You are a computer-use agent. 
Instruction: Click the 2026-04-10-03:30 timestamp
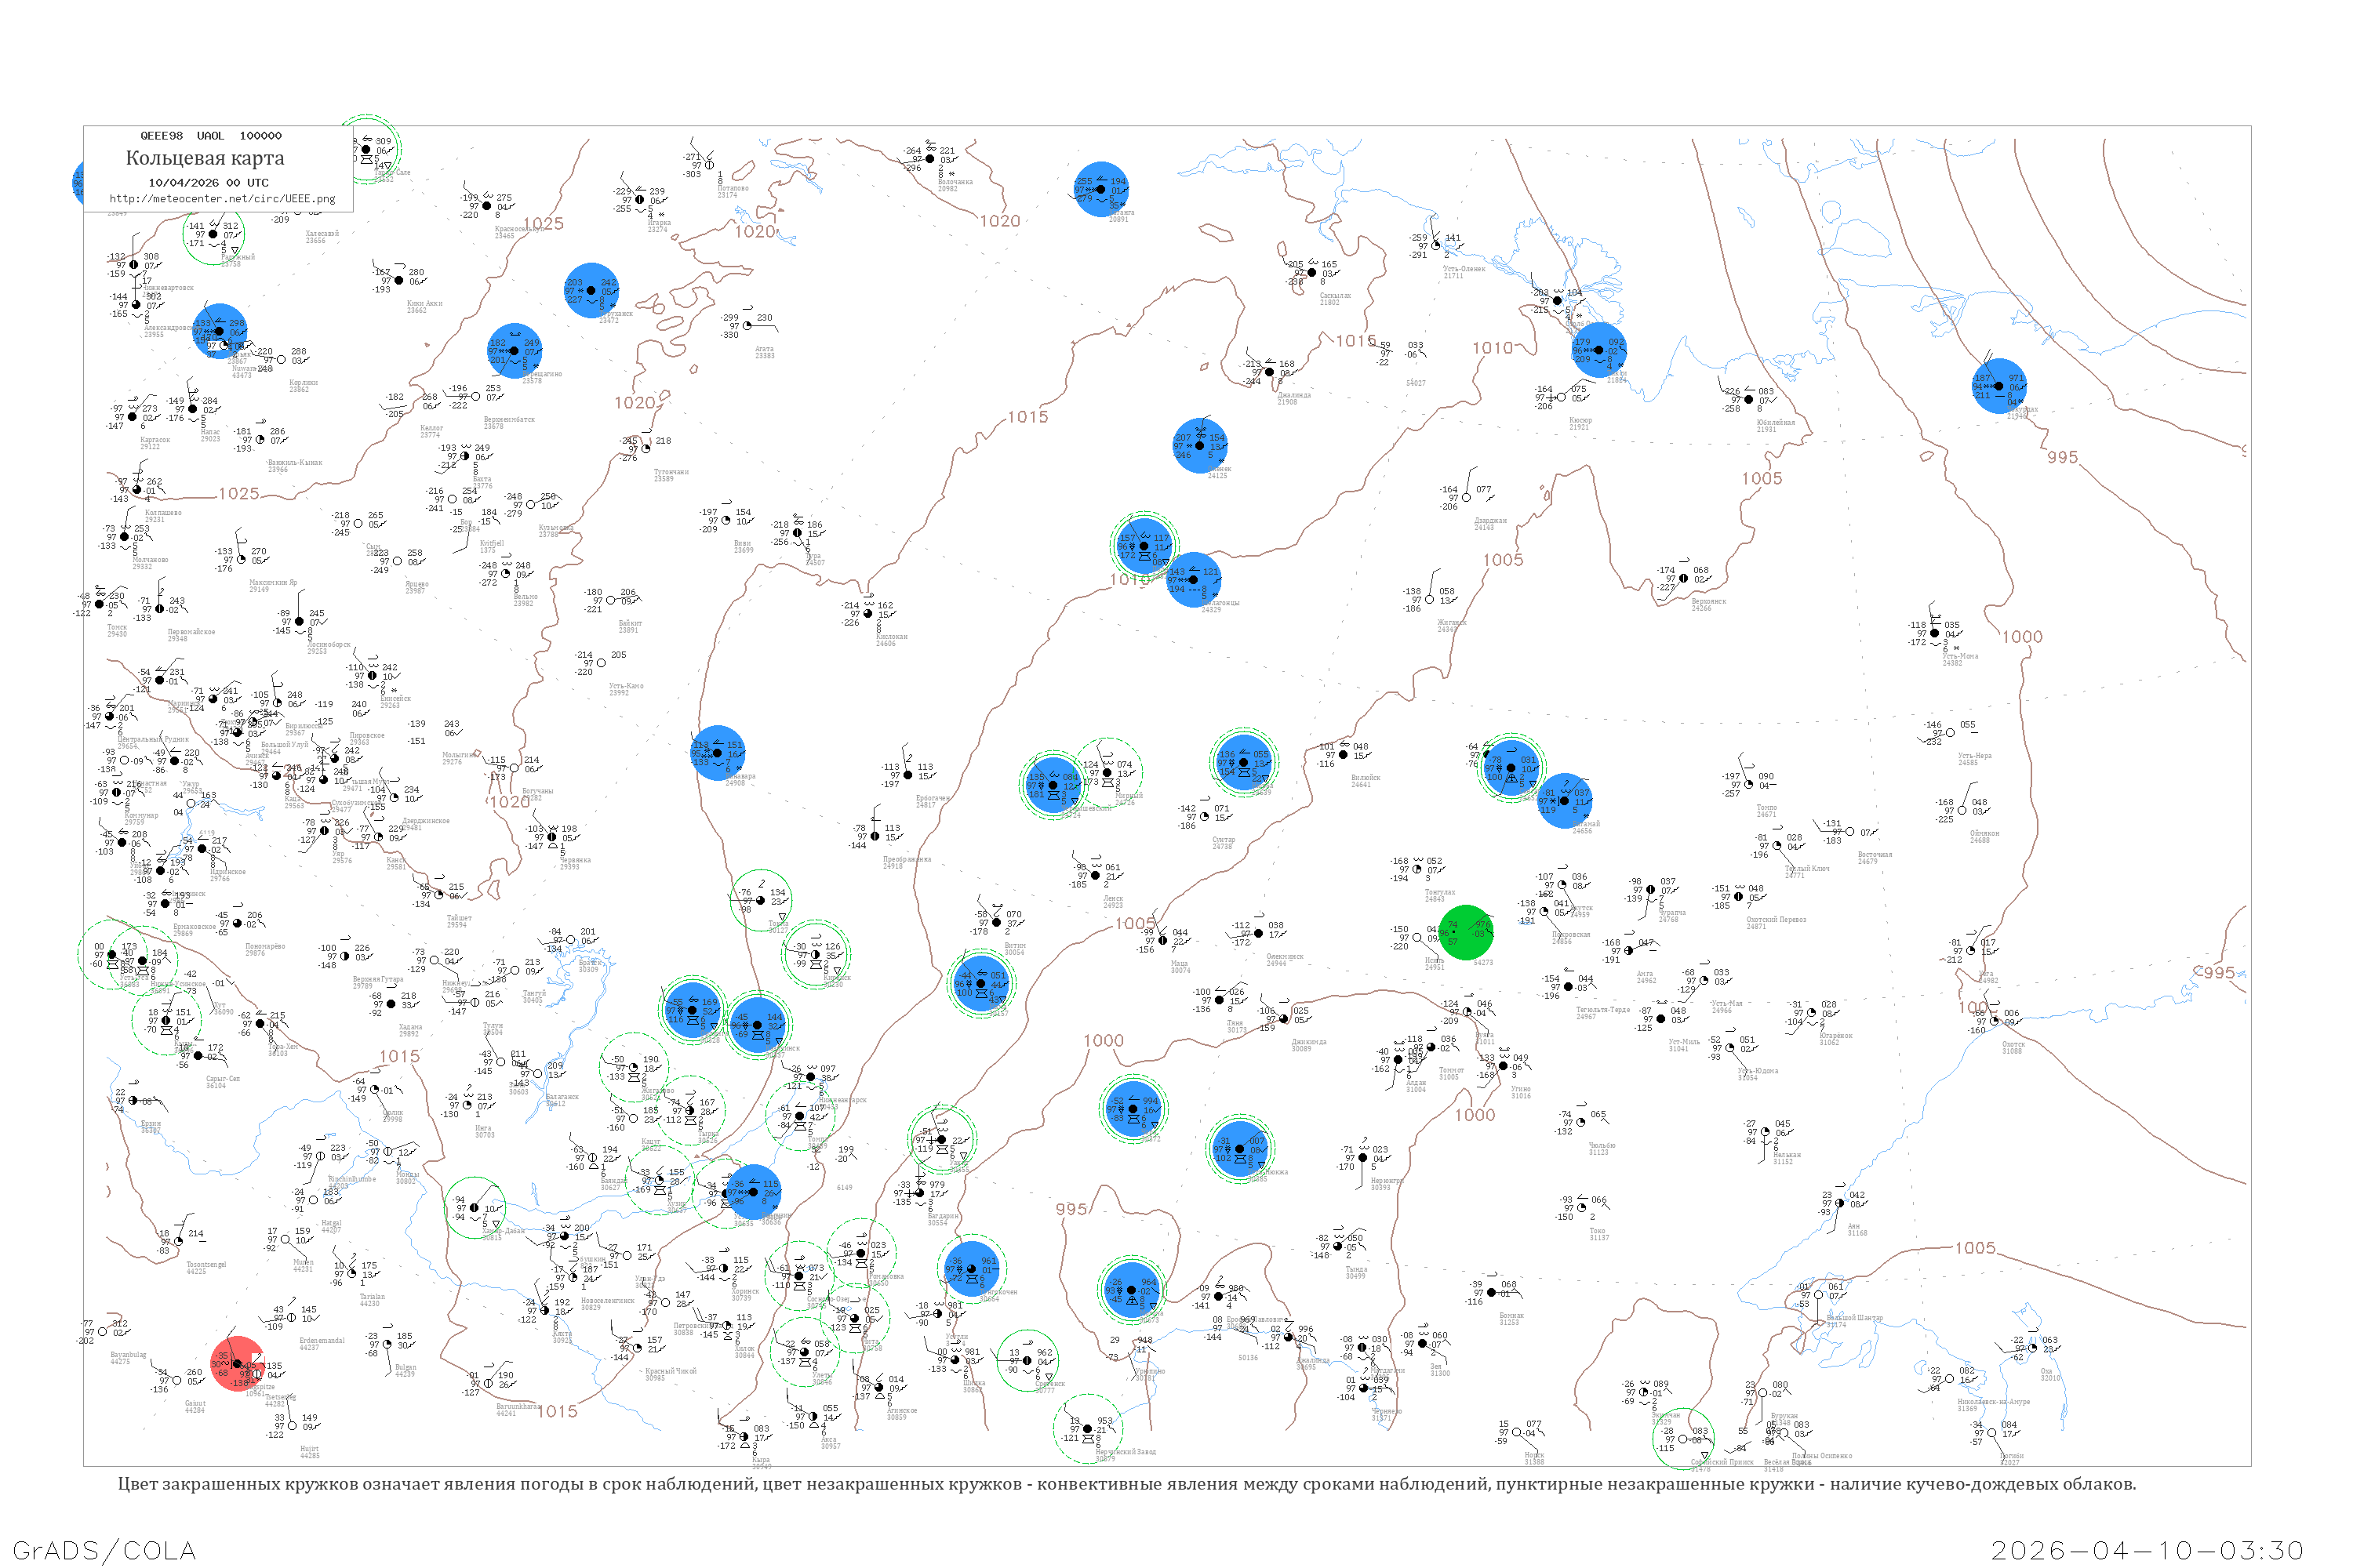click(x=2147, y=1550)
